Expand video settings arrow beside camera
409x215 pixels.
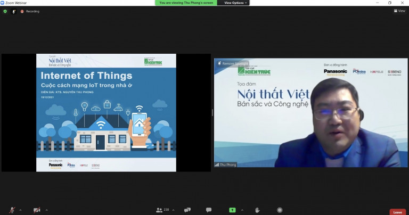(45, 210)
